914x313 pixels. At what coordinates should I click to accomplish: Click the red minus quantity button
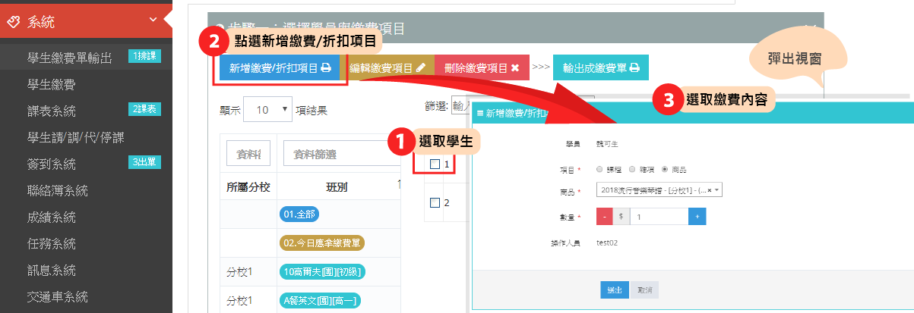[604, 217]
